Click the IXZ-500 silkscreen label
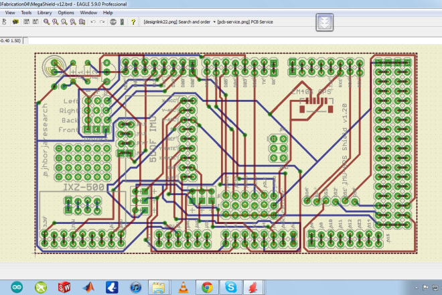442x295 pixels. pos(84,187)
